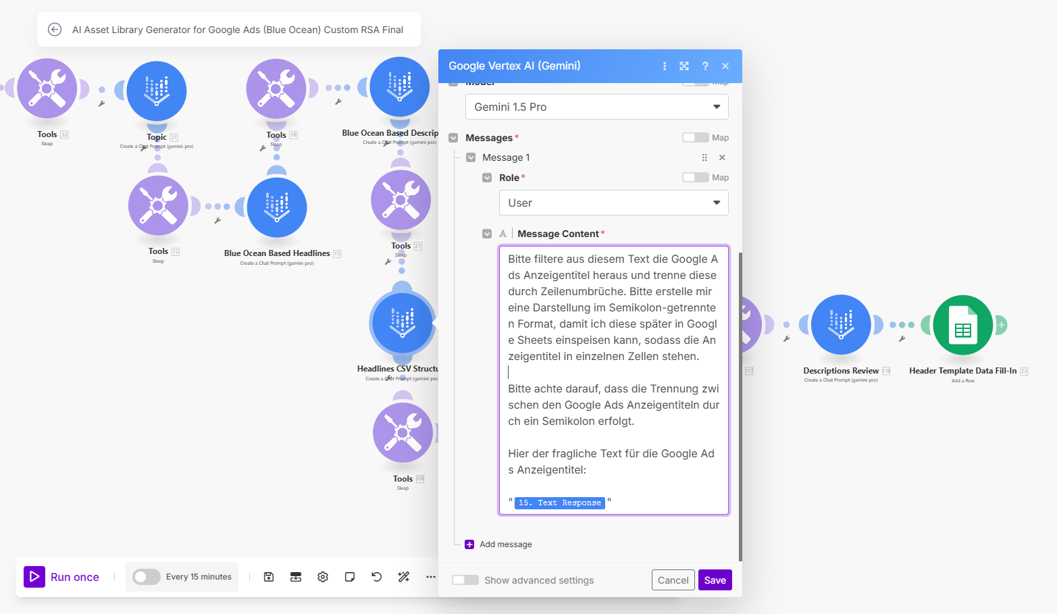Open the more options ellipsis in toolbar
This screenshot has height=614, width=1057.
point(431,577)
